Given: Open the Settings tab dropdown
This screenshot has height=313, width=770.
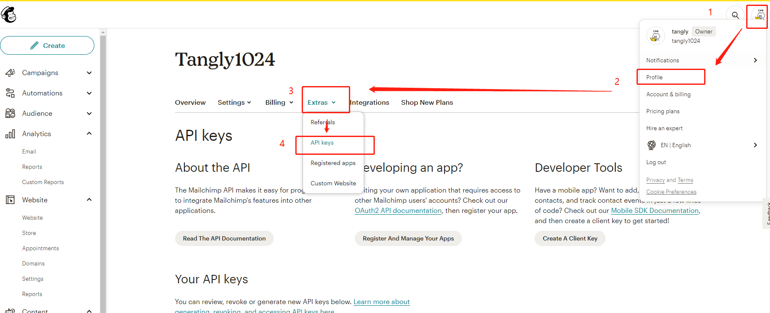Looking at the screenshot, I should pyautogui.click(x=235, y=102).
